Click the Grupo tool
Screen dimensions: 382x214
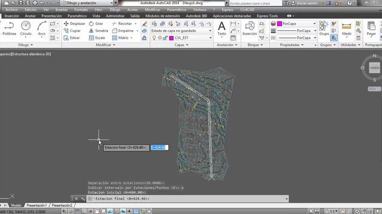[324, 29]
